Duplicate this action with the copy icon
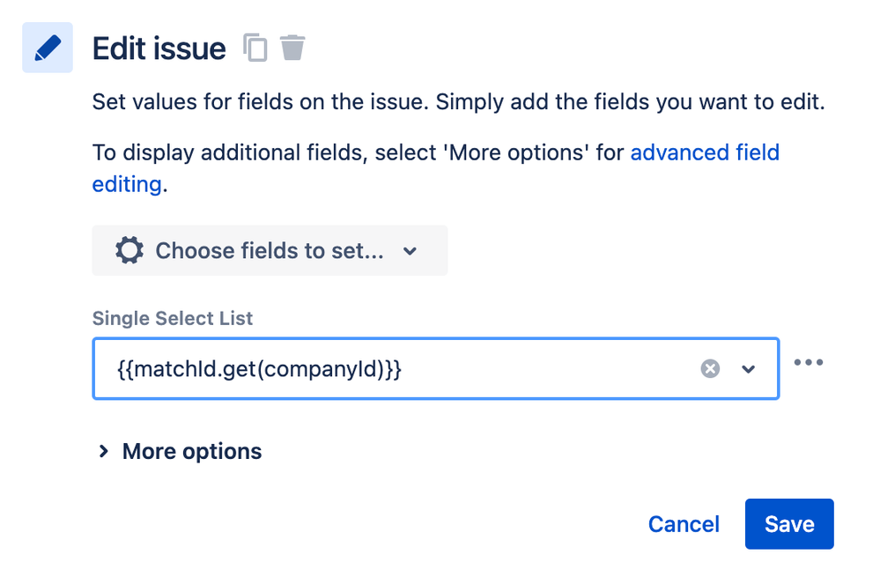The width and height of the screenshot is (880, 577). 255,48
